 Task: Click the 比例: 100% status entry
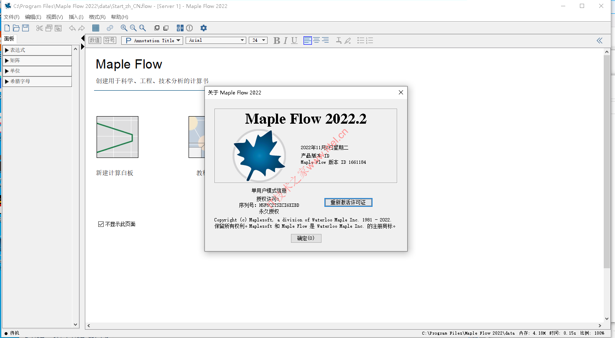point(592,333)
